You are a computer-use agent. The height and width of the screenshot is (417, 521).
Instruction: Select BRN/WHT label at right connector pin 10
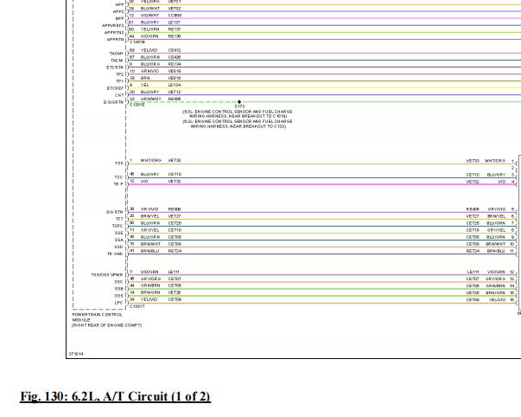(496, 244)
